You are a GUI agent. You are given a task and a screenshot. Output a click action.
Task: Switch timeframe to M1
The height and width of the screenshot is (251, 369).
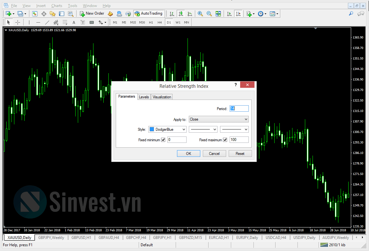(115, 23)
